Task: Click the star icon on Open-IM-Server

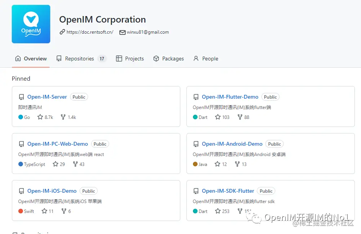Action: 40,117
